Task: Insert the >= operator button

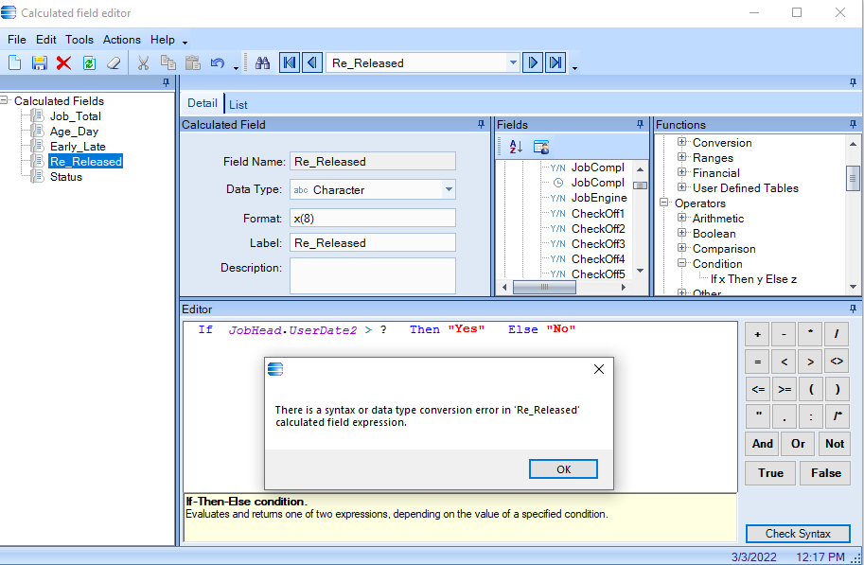Action: pos(785,389)
